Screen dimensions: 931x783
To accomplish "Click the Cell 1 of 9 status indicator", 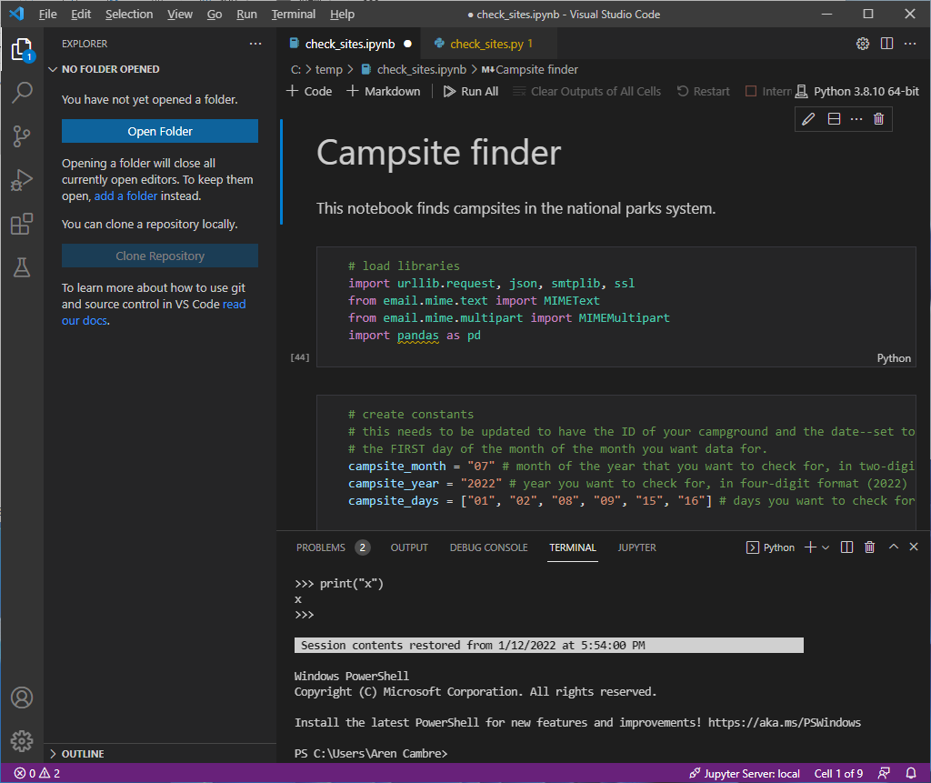I will (838, 773).
